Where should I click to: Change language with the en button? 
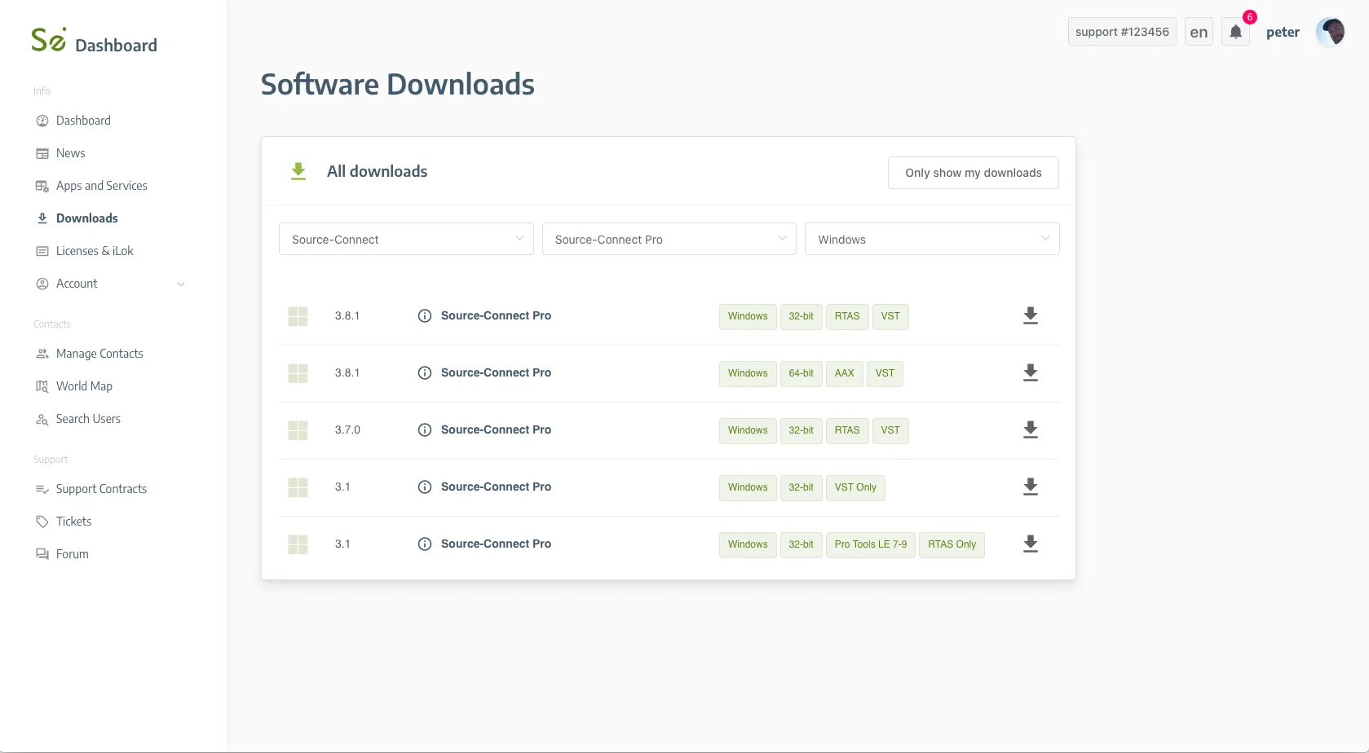tap(1198, 33)
